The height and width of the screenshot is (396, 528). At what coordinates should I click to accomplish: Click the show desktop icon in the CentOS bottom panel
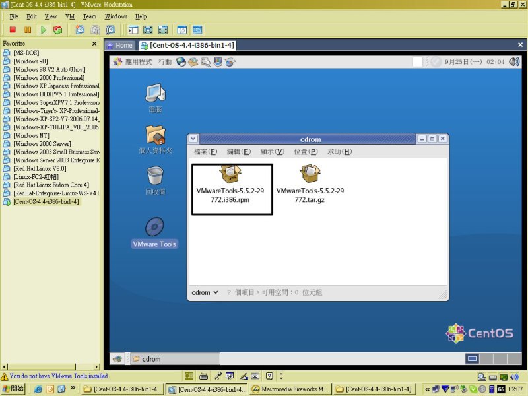click(117, 359)
